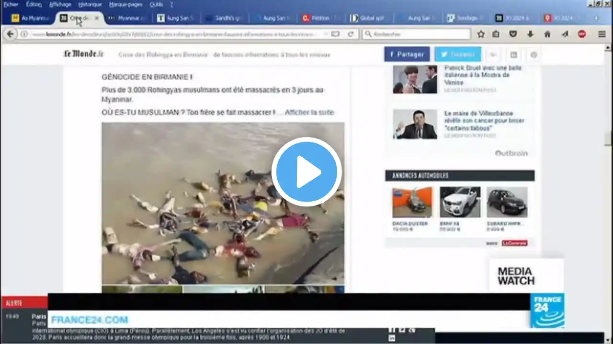
Task: Open the BMW X4 car ad thumbnail
Action: tap(460, 202)
